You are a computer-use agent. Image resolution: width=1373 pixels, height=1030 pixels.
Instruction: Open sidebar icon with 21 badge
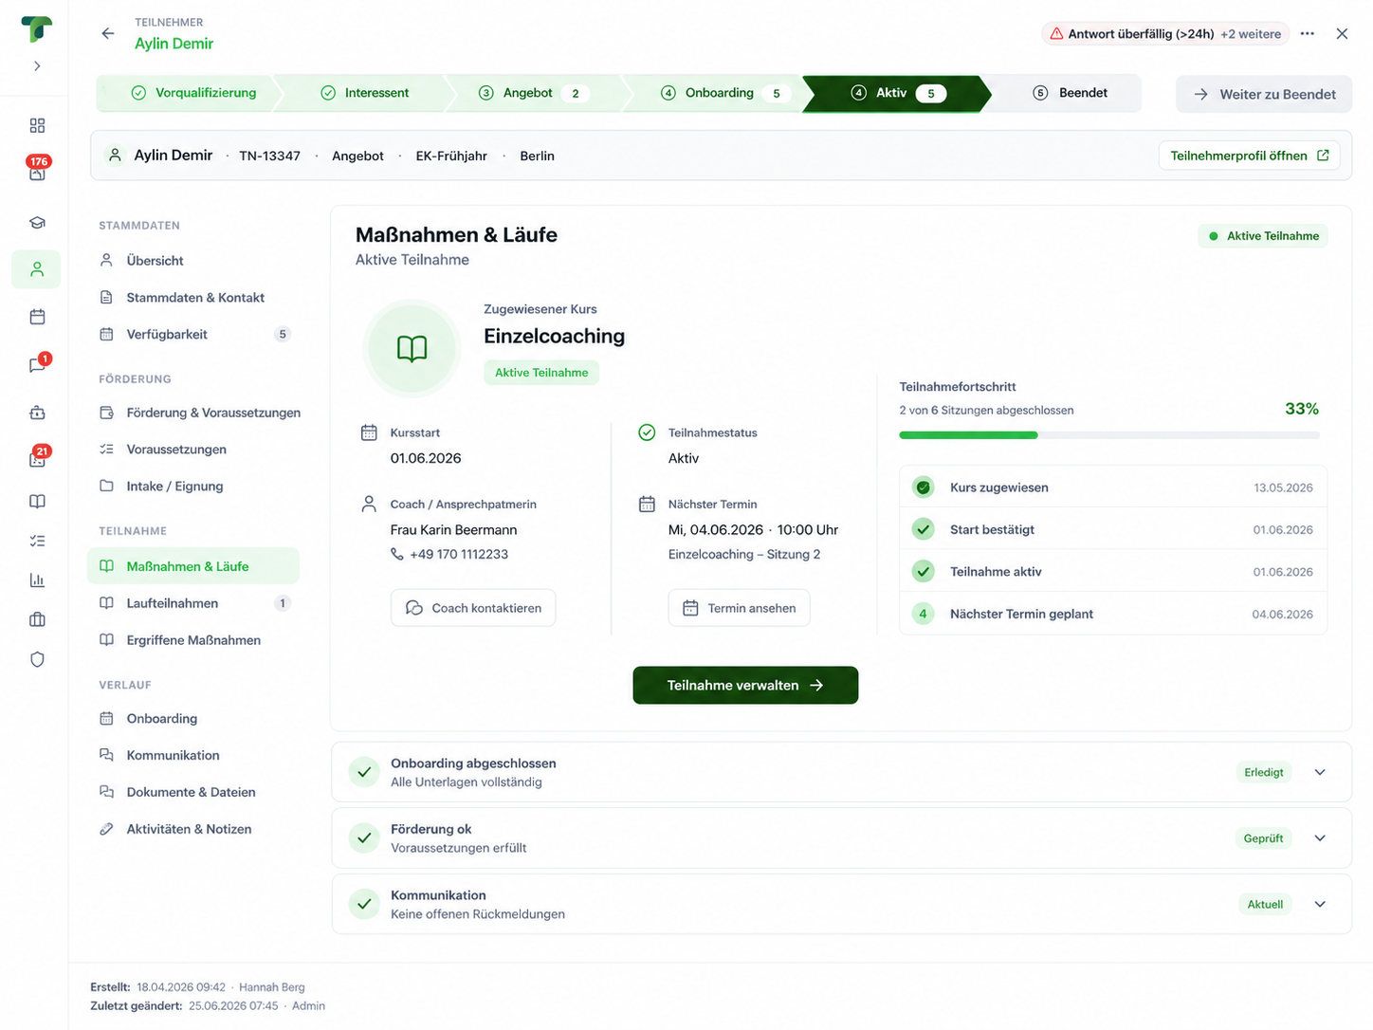point(37,459)
